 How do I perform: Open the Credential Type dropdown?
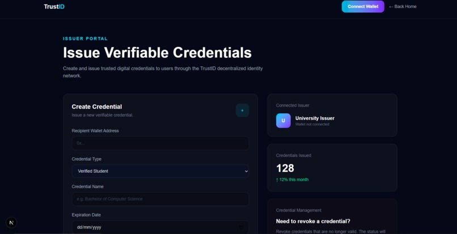coord(160,171)
